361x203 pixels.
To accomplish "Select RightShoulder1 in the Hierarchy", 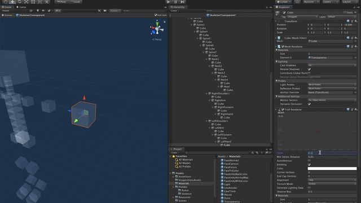I will tap(221, 94).
